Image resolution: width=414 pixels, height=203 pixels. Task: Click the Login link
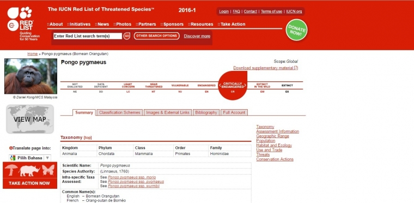point(224,11)
